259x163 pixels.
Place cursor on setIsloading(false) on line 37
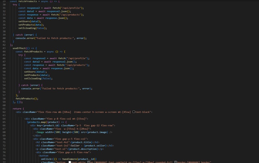coord(32,28)
